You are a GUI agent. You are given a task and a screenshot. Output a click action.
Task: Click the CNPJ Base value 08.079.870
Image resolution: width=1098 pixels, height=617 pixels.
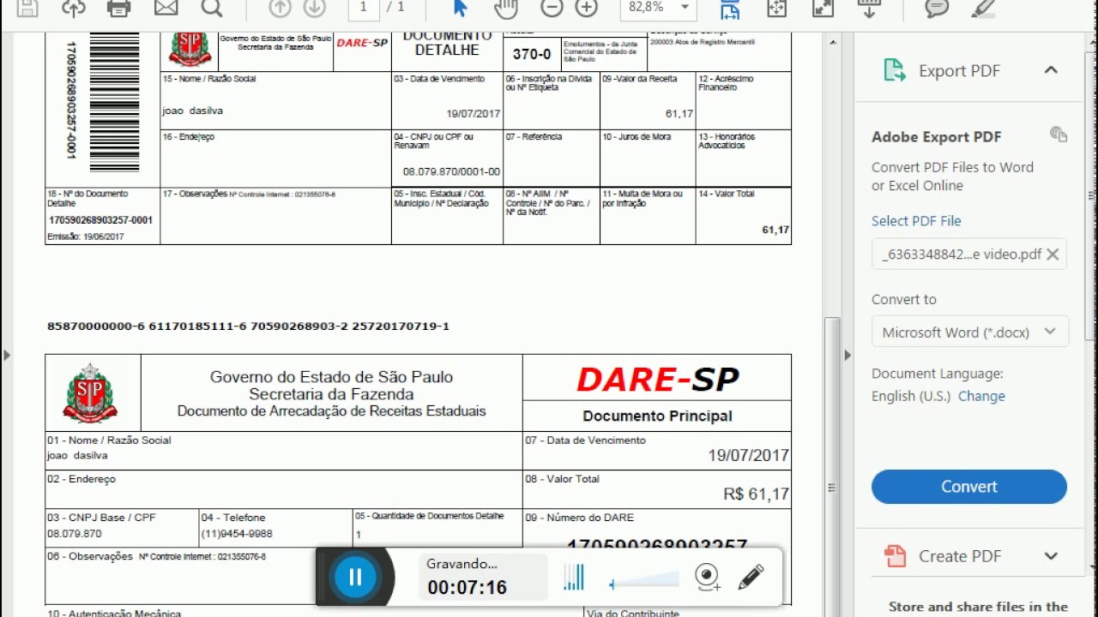(x=75, y=533)
